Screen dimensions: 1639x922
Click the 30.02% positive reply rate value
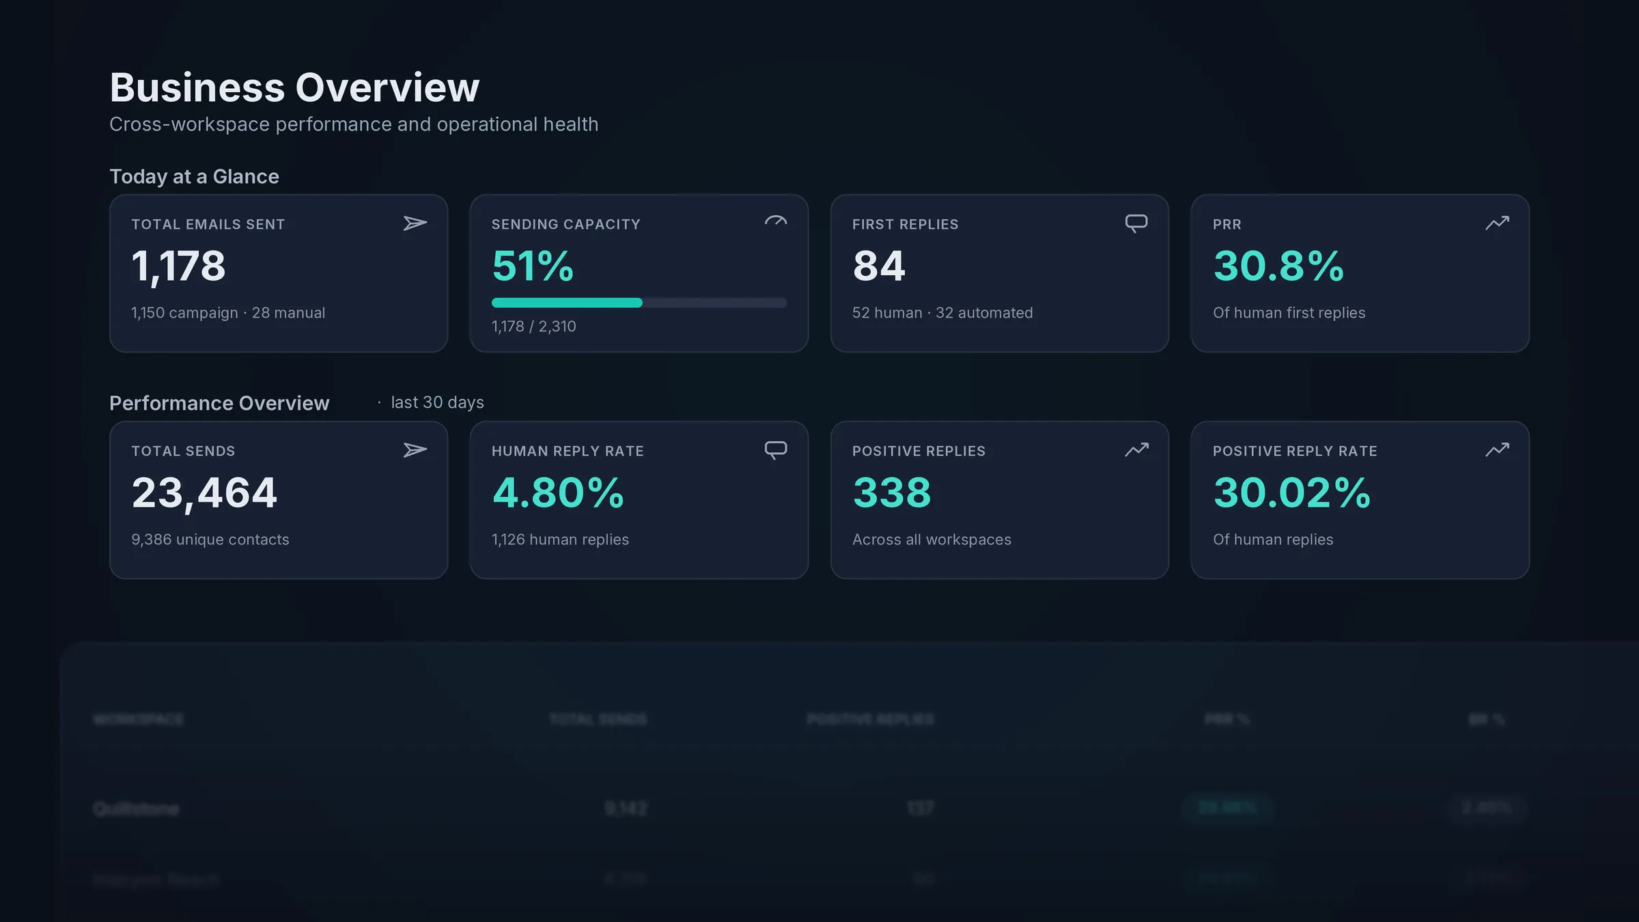pyautogui.click(x=1292, y=492)
